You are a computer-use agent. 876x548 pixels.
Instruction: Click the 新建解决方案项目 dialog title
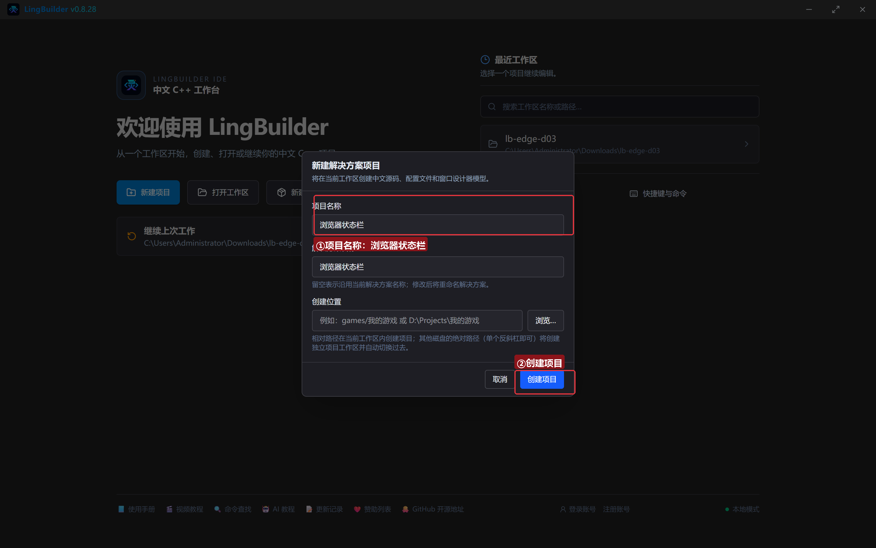coord(345,166)
